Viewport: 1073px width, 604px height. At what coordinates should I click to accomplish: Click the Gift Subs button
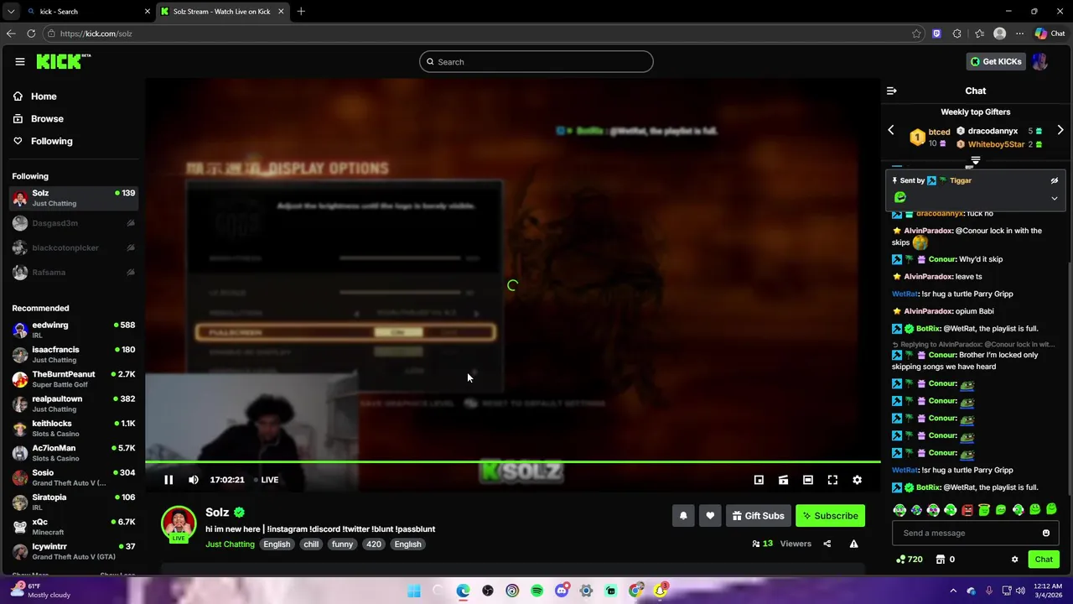pyautogui.click(x=758, y=516)
